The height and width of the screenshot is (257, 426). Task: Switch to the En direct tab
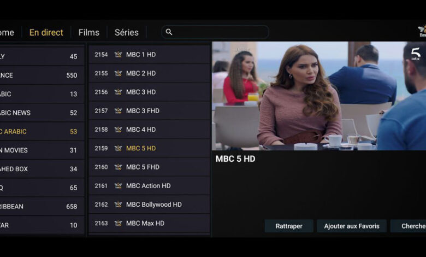pos(46,32)
